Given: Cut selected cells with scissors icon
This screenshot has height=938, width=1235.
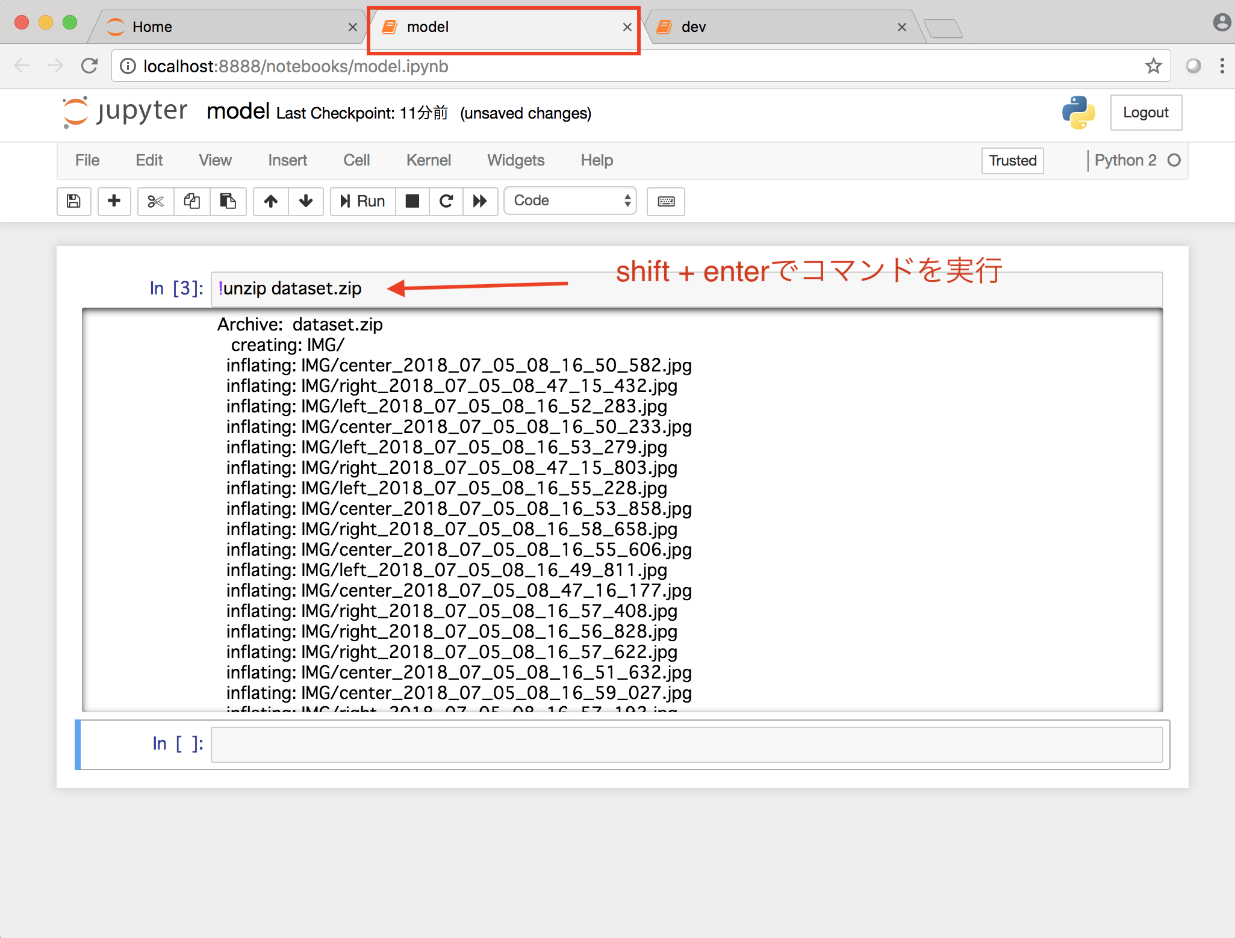Looking at the screenshot, I should point(155,201).
